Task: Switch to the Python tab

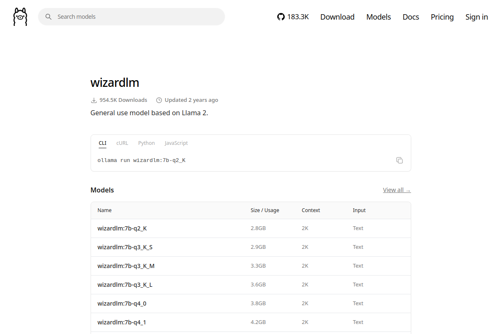Action: [x=147, y=143]
